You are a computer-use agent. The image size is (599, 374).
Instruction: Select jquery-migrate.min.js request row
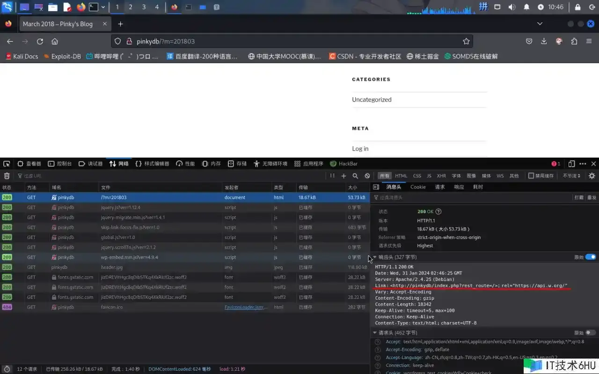point(185,217)
